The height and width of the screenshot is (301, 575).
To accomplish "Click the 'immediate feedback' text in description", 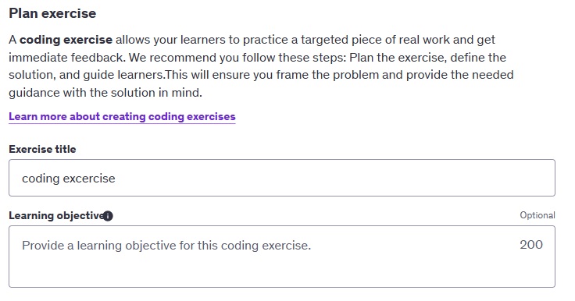I will pos(66,58).
